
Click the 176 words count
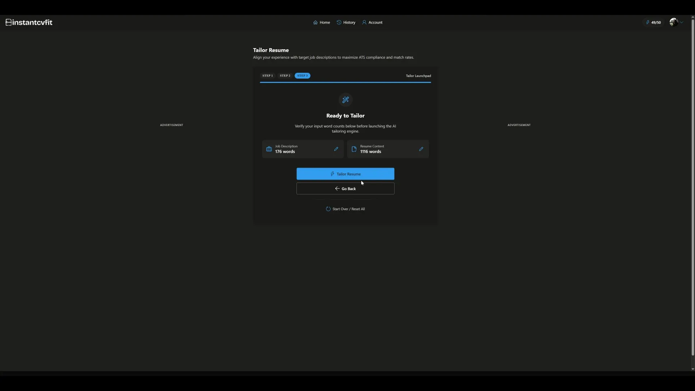click(x=285, y=152)
